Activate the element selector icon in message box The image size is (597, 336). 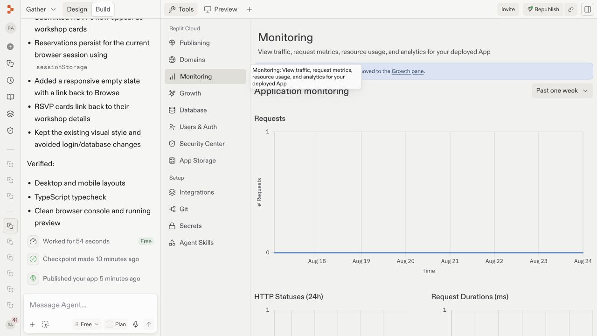[45, 324]
